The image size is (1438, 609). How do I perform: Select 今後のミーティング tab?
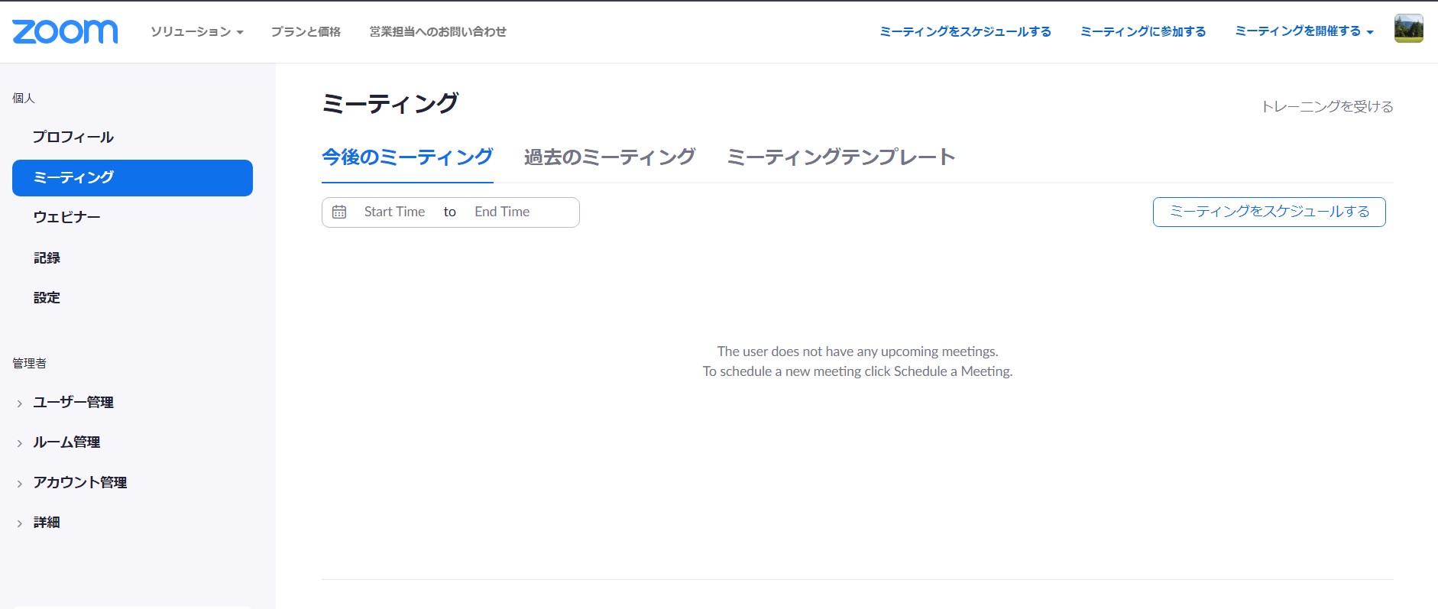point(407,157)
